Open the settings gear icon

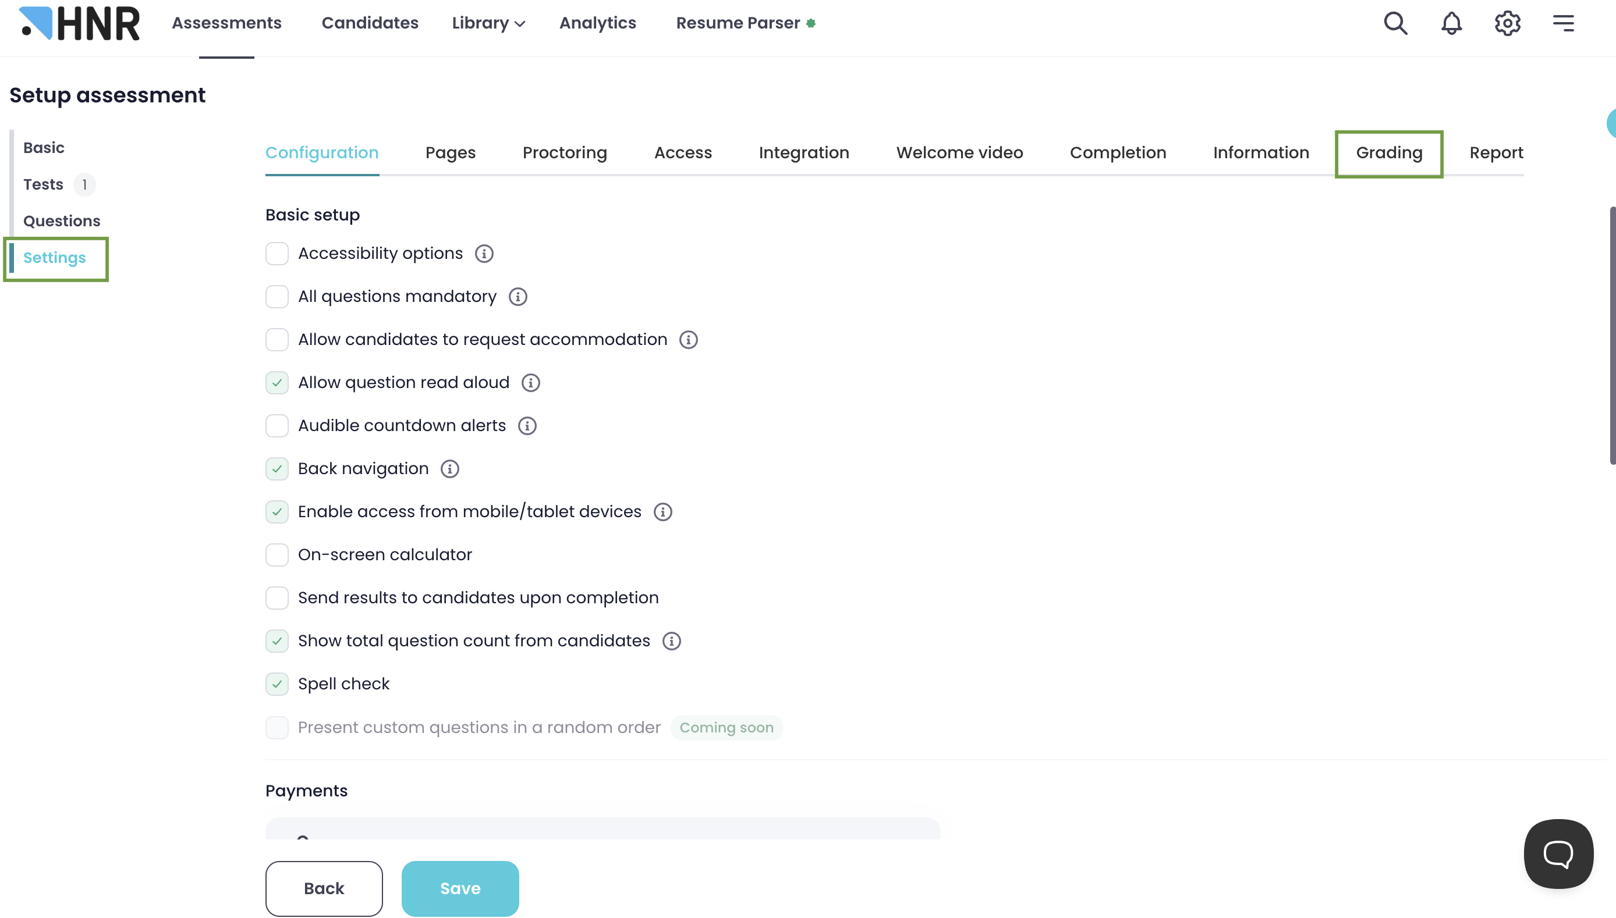(x=1507, y=23)
